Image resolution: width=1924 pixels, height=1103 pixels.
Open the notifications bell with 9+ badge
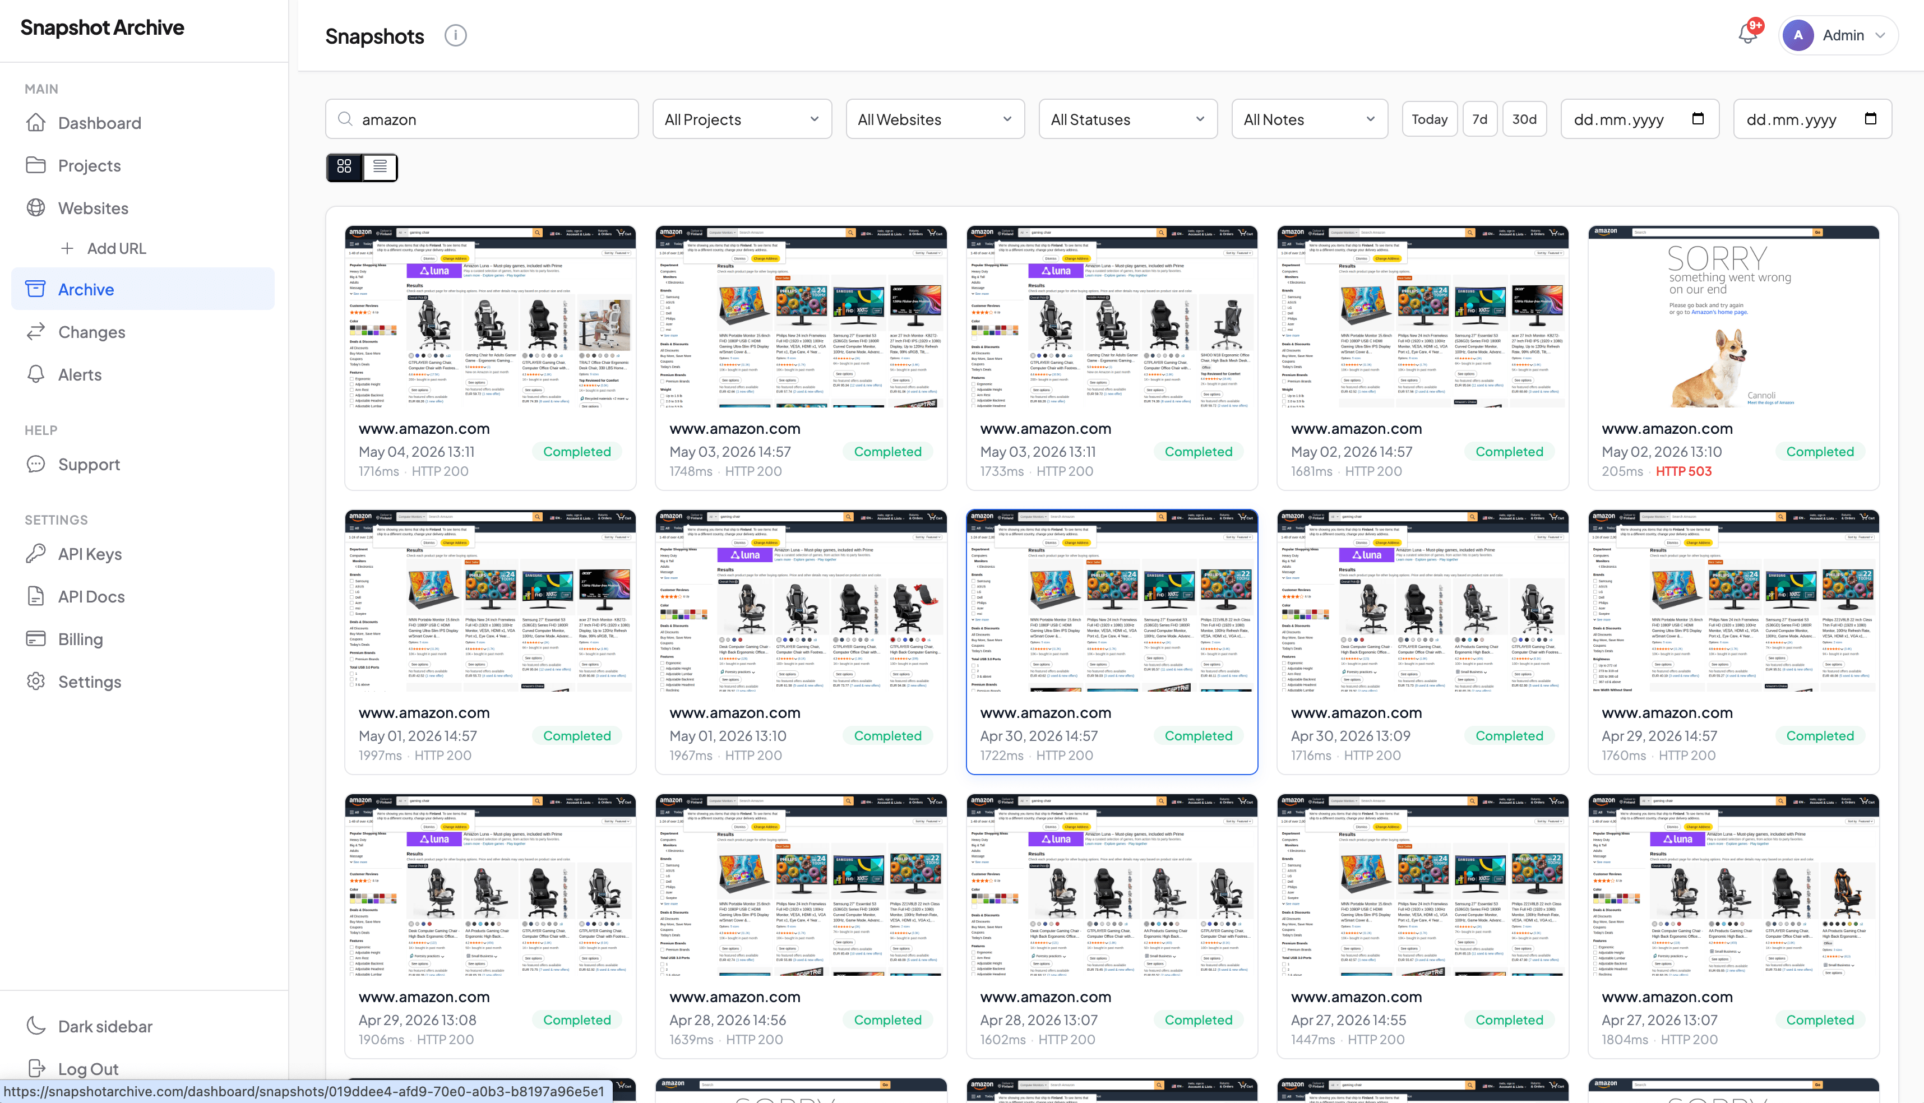1748,33
